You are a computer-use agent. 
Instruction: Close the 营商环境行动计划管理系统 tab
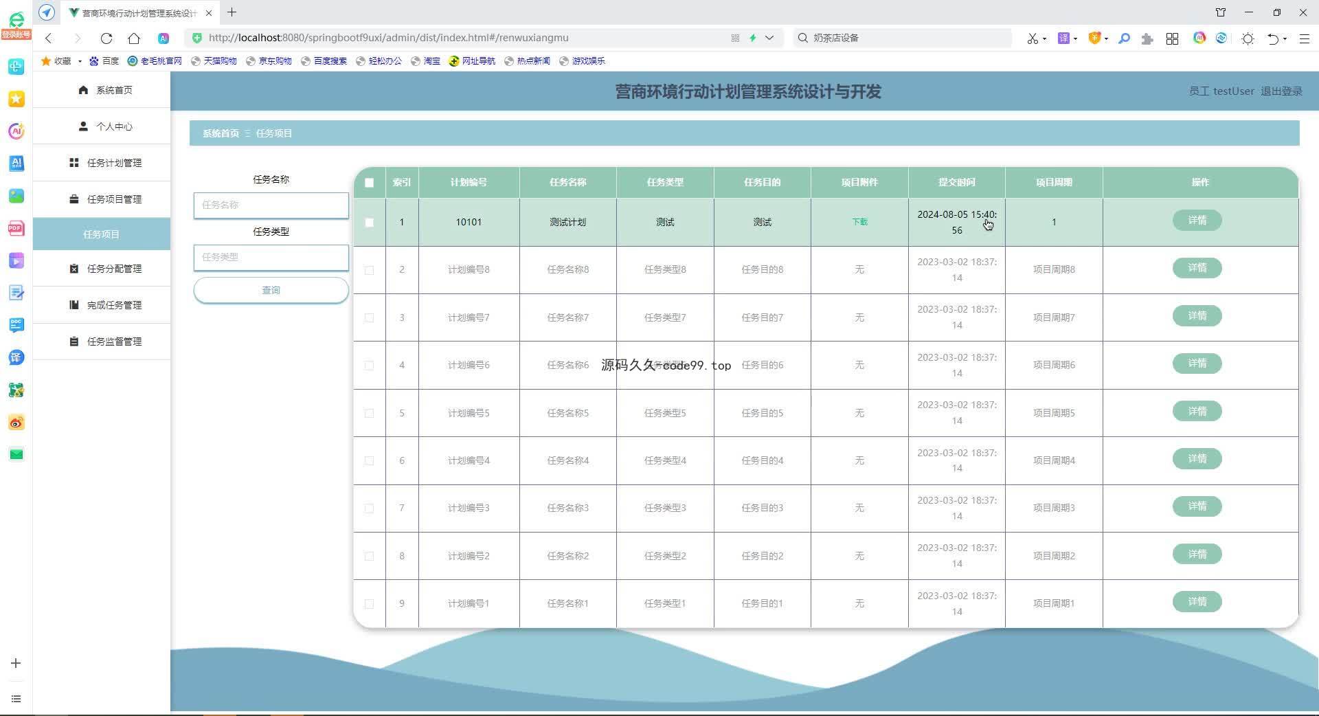point(209,13)
